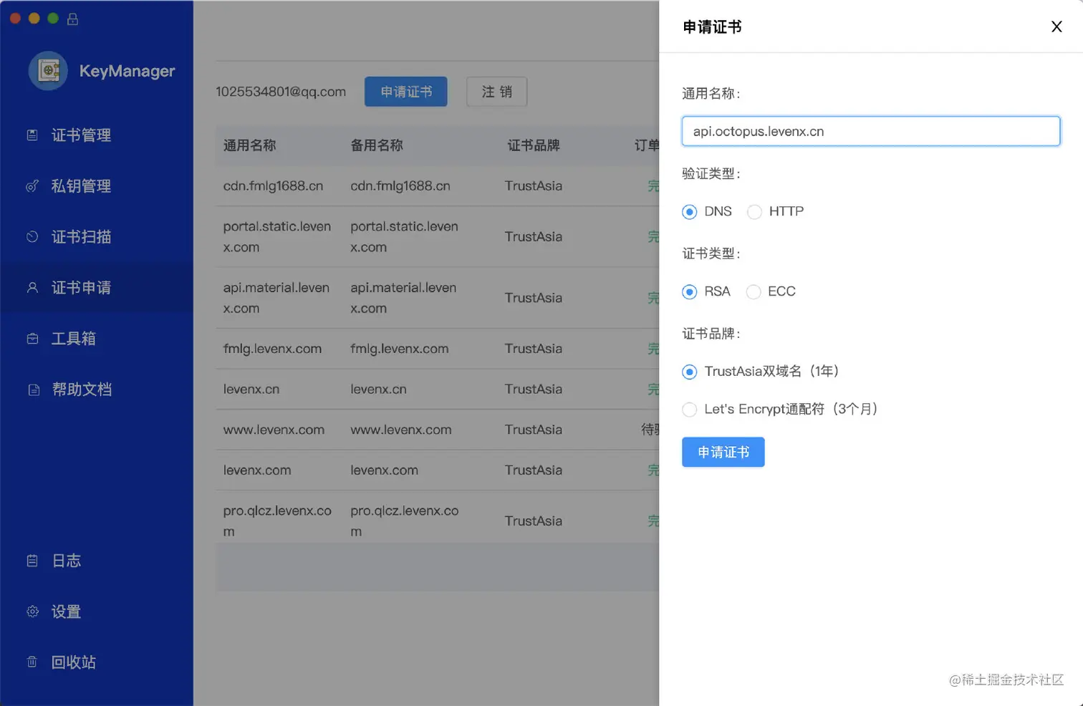Open 回收站 in the sidebar
The width and height of the screenshot is (1083, 706).
[97, 662]
